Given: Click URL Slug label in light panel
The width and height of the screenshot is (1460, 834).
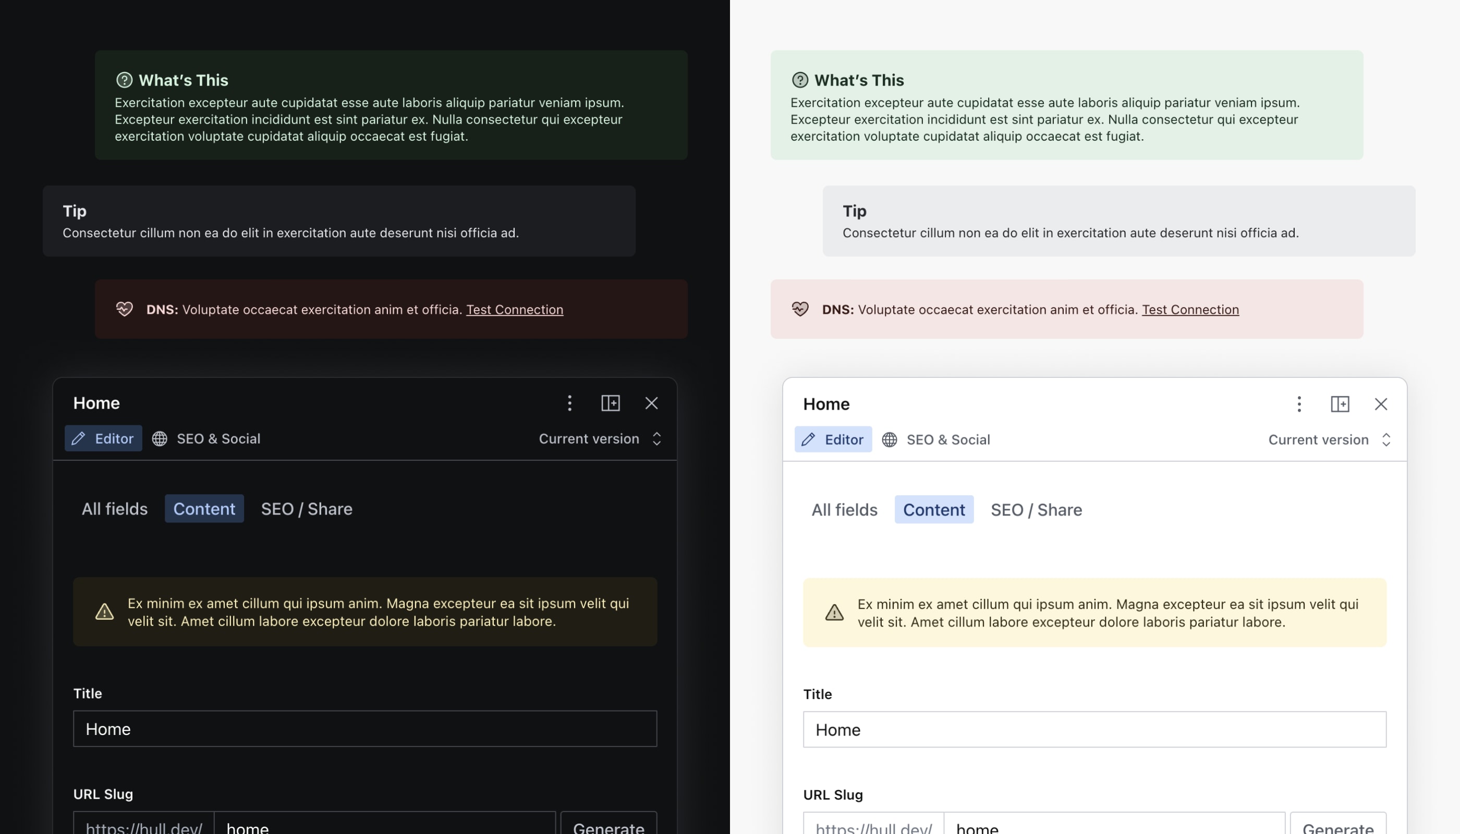Looking at the screenshot, I should (x=833, y=795).
